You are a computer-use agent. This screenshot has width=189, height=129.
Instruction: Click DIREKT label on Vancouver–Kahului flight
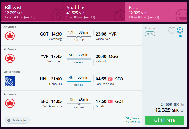pyautogui.click(x=79, y=62)
